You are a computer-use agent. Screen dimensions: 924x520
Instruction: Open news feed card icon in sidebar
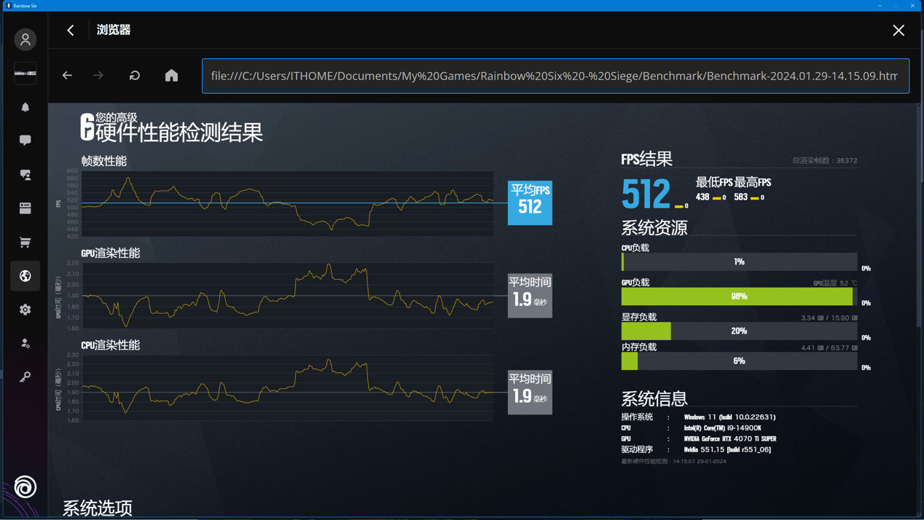pos(26,208)
